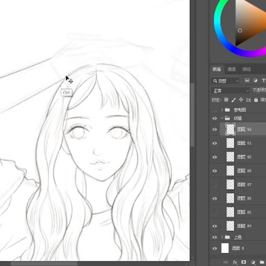Image resolution: width=266 pixels, height=266 pixels.
Task: Hide 图层 0 background layer
Action: [x=214, y=248]
